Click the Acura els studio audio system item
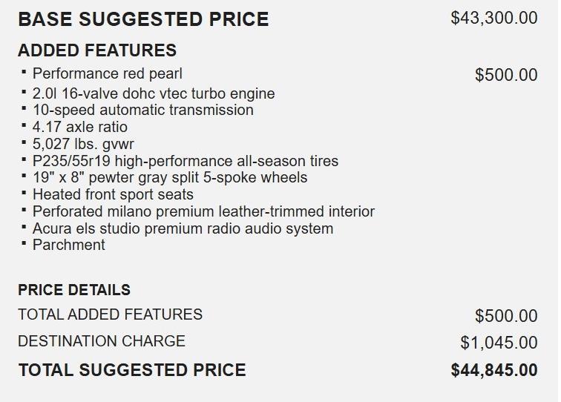This screenshot has height=402, width=561. (x=183, y=228)
